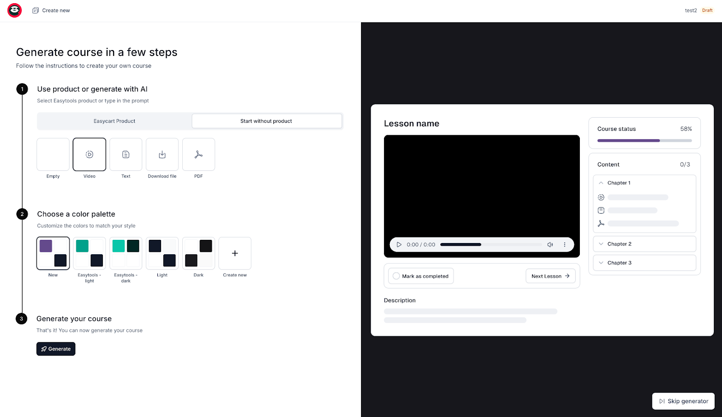The height and width of the screenshot is (417, 722).
Task: Click the Skip generator button
Action: click(x=683, y=401)
